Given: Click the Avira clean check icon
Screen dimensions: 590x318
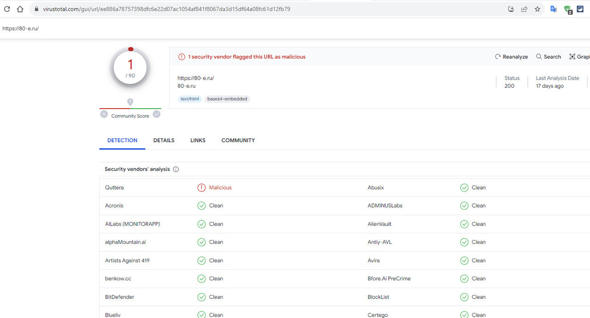Looking at the screenshot, I should pos(464,260).
